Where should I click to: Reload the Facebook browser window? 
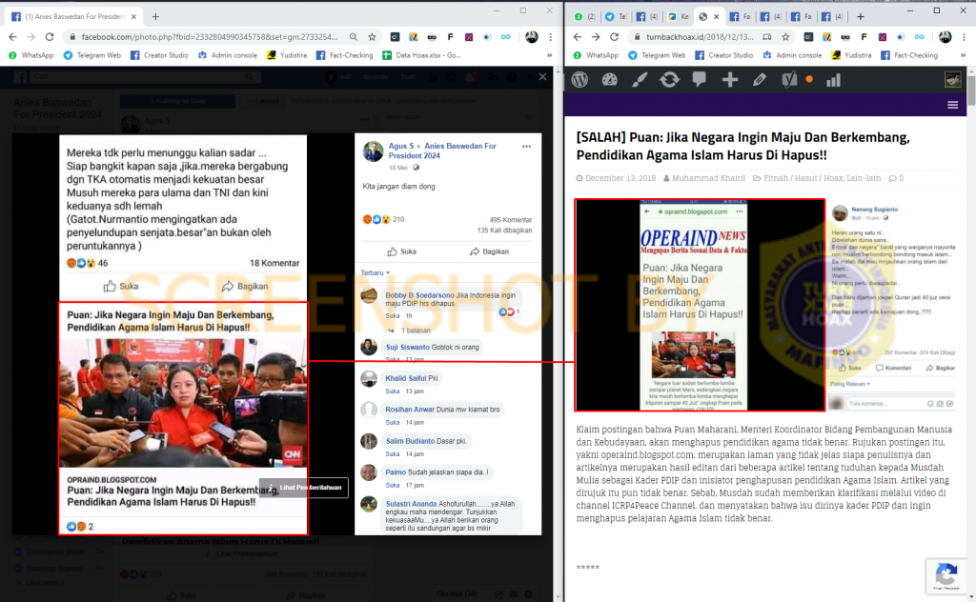[50, 37]
